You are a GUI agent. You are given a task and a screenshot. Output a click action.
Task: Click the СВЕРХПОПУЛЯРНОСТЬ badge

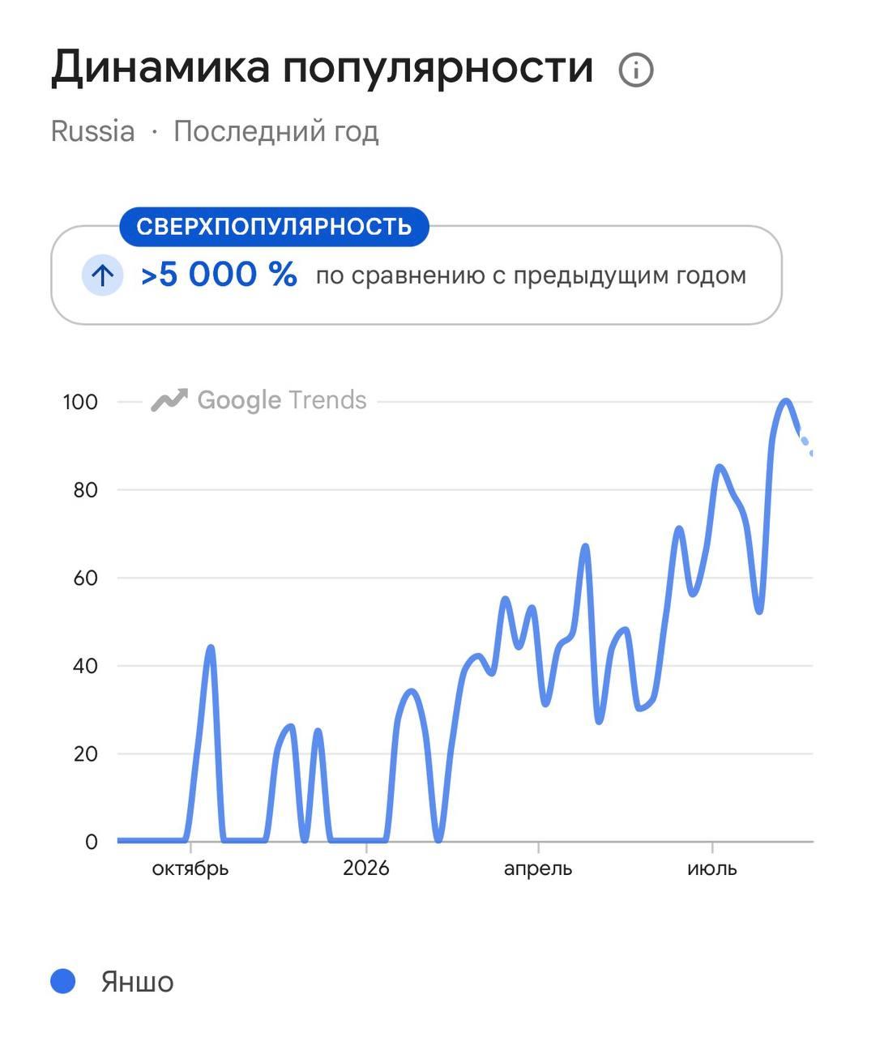(274, 226)
